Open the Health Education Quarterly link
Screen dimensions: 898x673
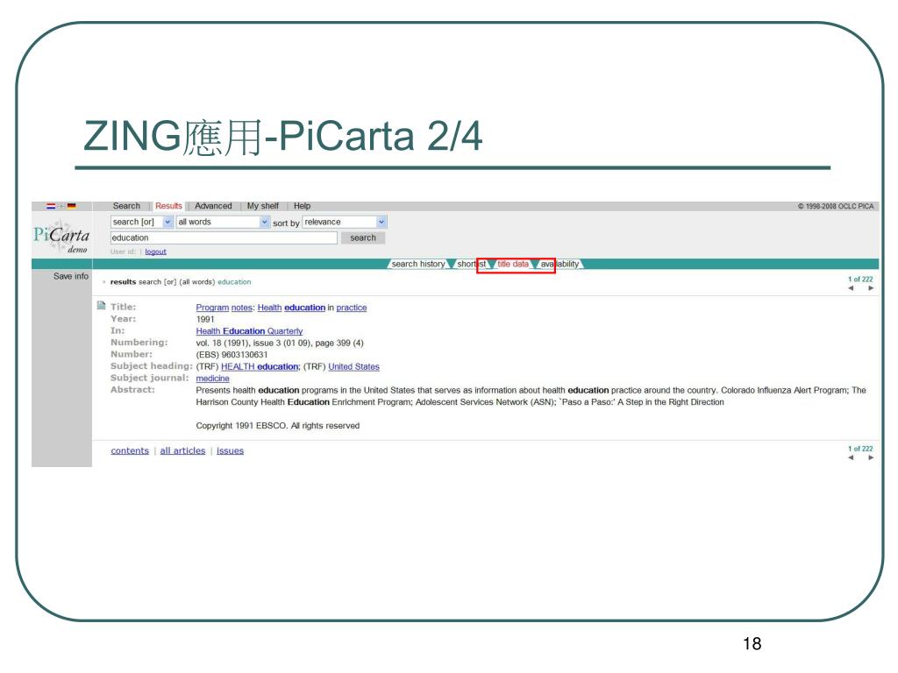pyautogui.click(x=249, y=330)
